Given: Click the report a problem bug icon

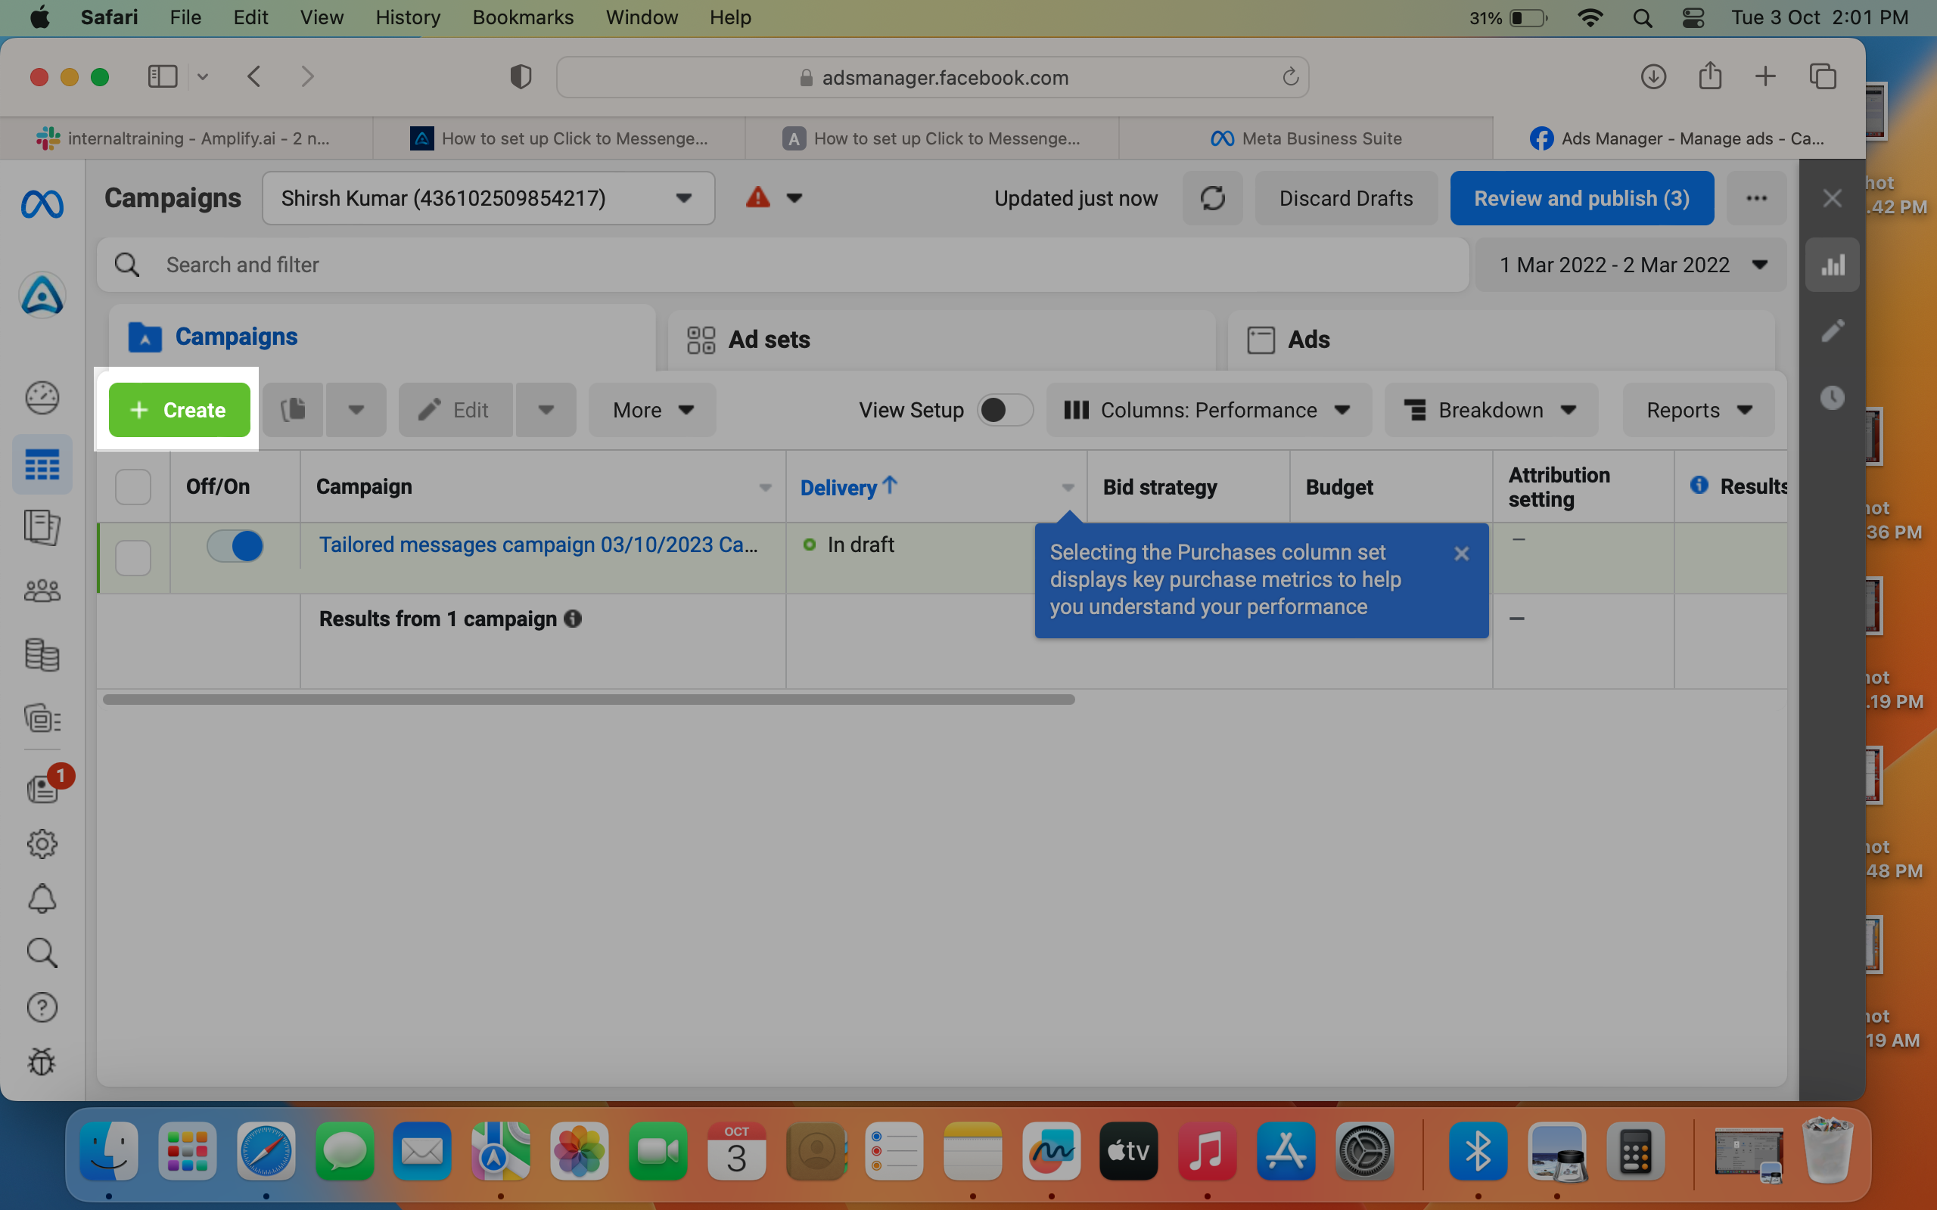Looking at the screenshot, I should (42, 1062).
